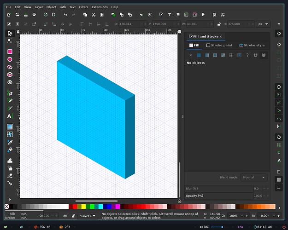Click the system power icon
This screenshot has width=288, height=230.
[x=283, y=227]
